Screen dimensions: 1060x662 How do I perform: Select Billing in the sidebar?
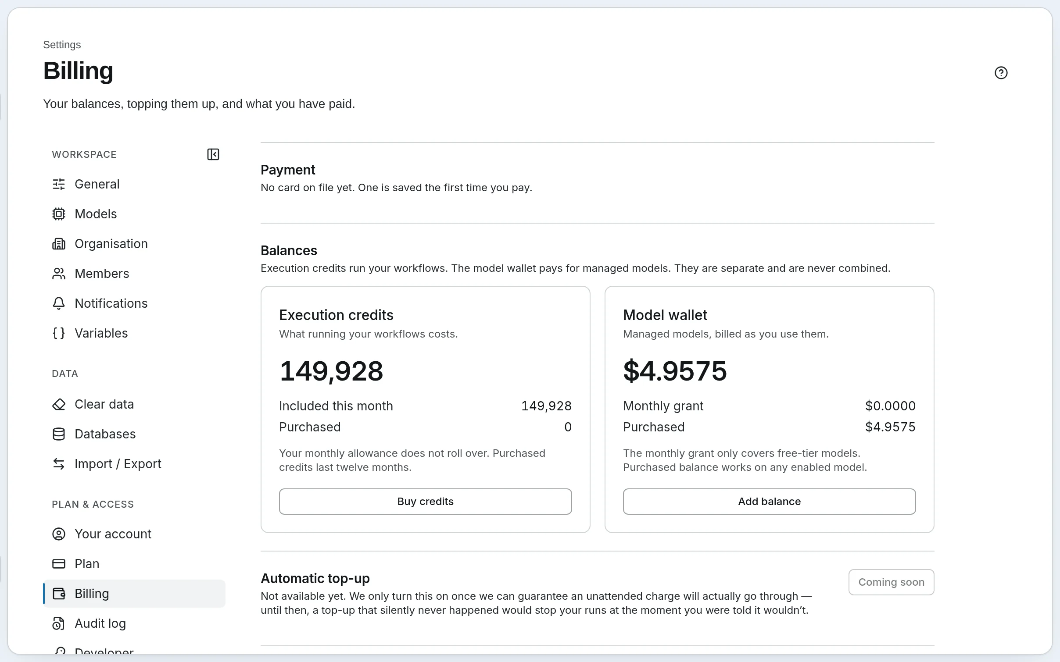click(134, 594)
